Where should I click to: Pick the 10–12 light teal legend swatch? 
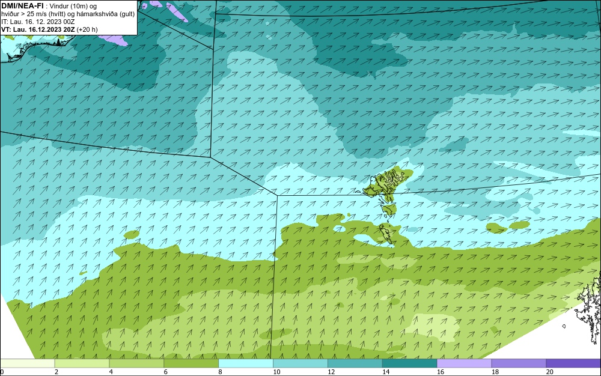click(300, 363)
